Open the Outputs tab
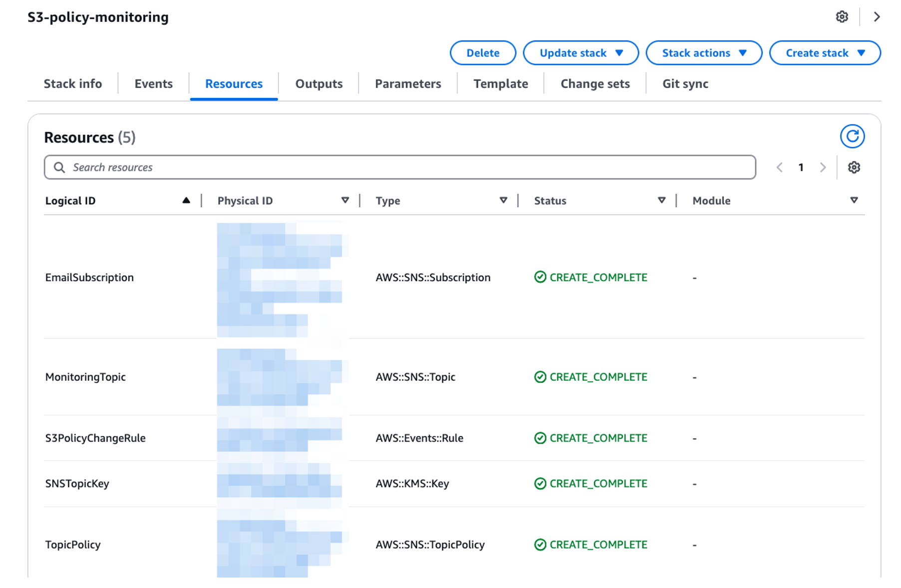This screenshot has width=901, height=588. coord(319,84)
